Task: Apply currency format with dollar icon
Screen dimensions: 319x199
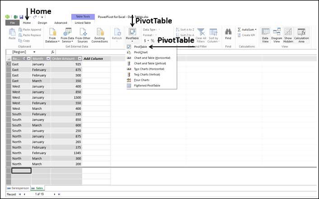Action: [146, 41]
